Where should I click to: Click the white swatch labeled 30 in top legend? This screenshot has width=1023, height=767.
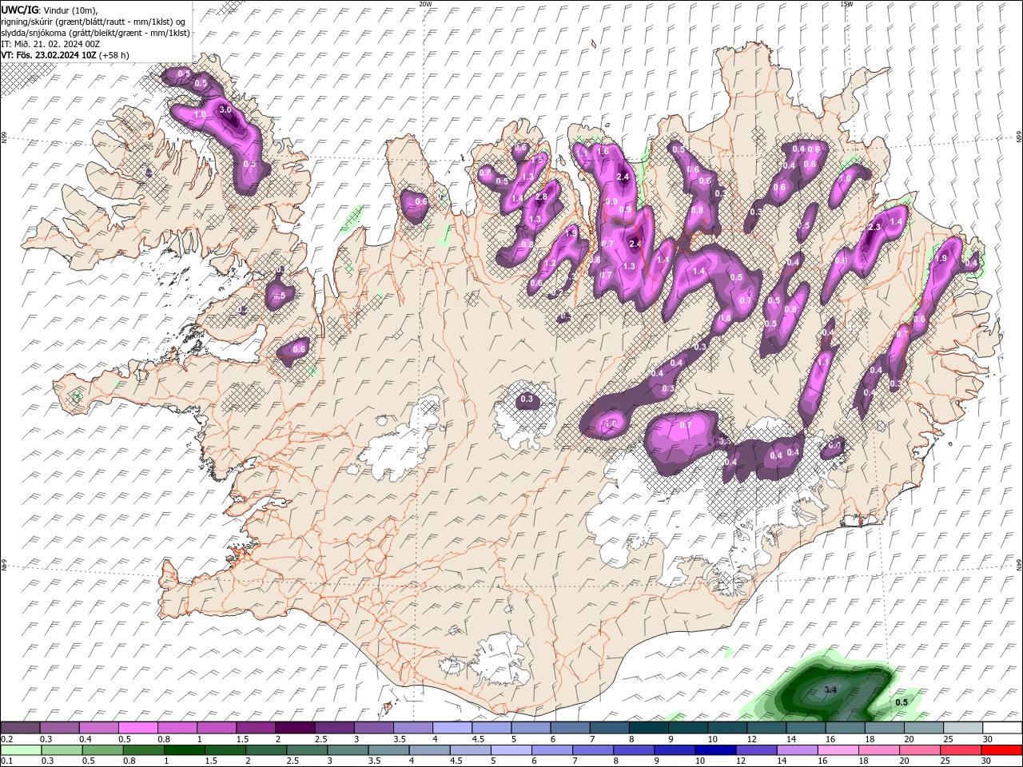point(1003,728)
